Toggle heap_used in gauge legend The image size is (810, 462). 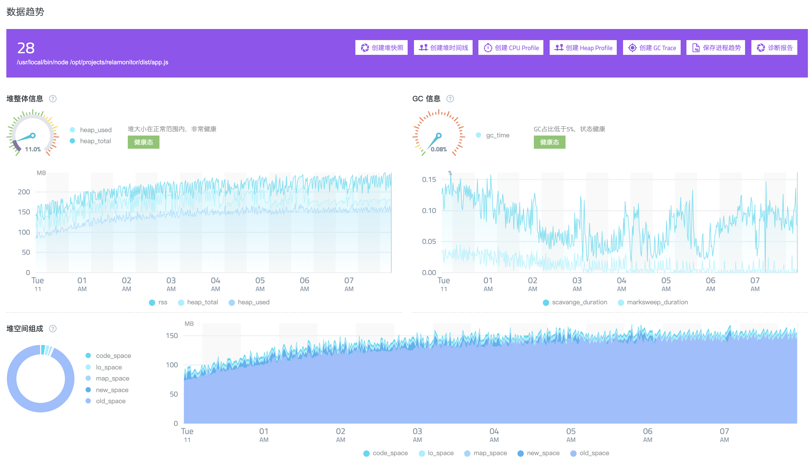pos(91,130)
